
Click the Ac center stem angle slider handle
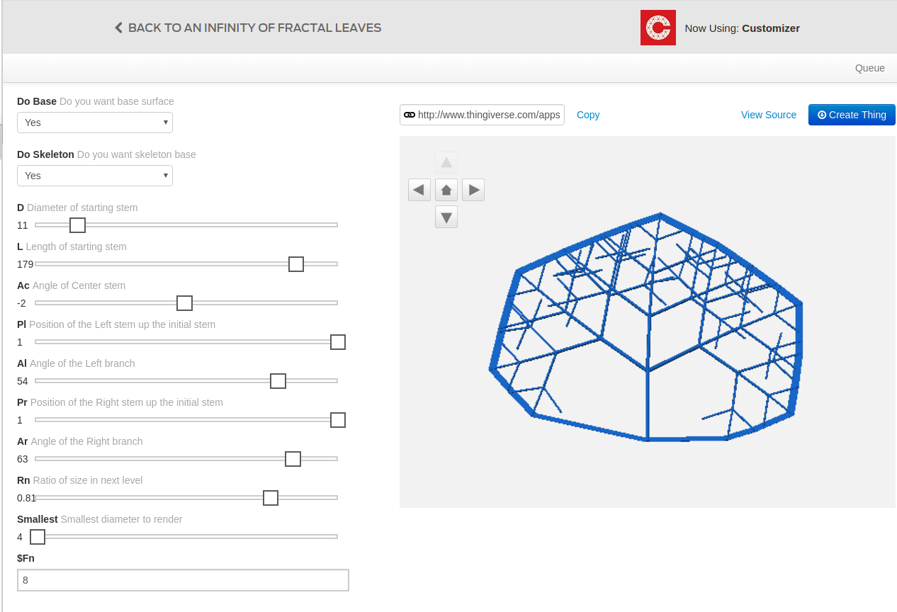(x=184, y=303)
